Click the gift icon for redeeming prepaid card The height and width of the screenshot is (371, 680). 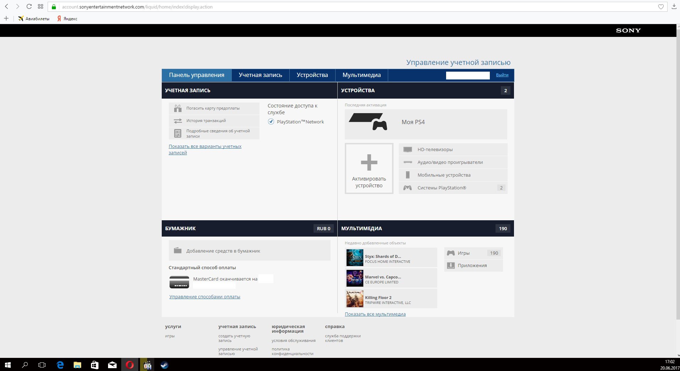pyautogui.click(x=178, y=108)
